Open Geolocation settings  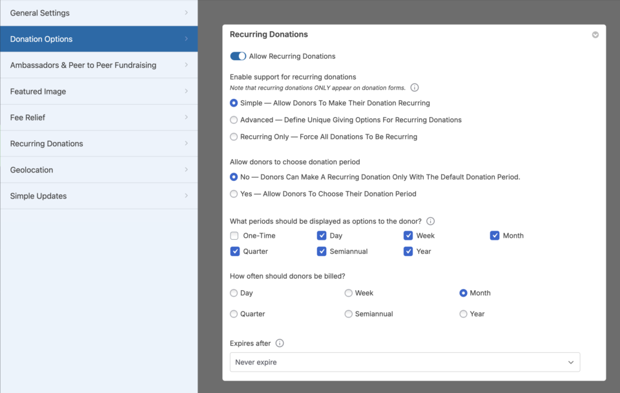click(x=99, y=170)
